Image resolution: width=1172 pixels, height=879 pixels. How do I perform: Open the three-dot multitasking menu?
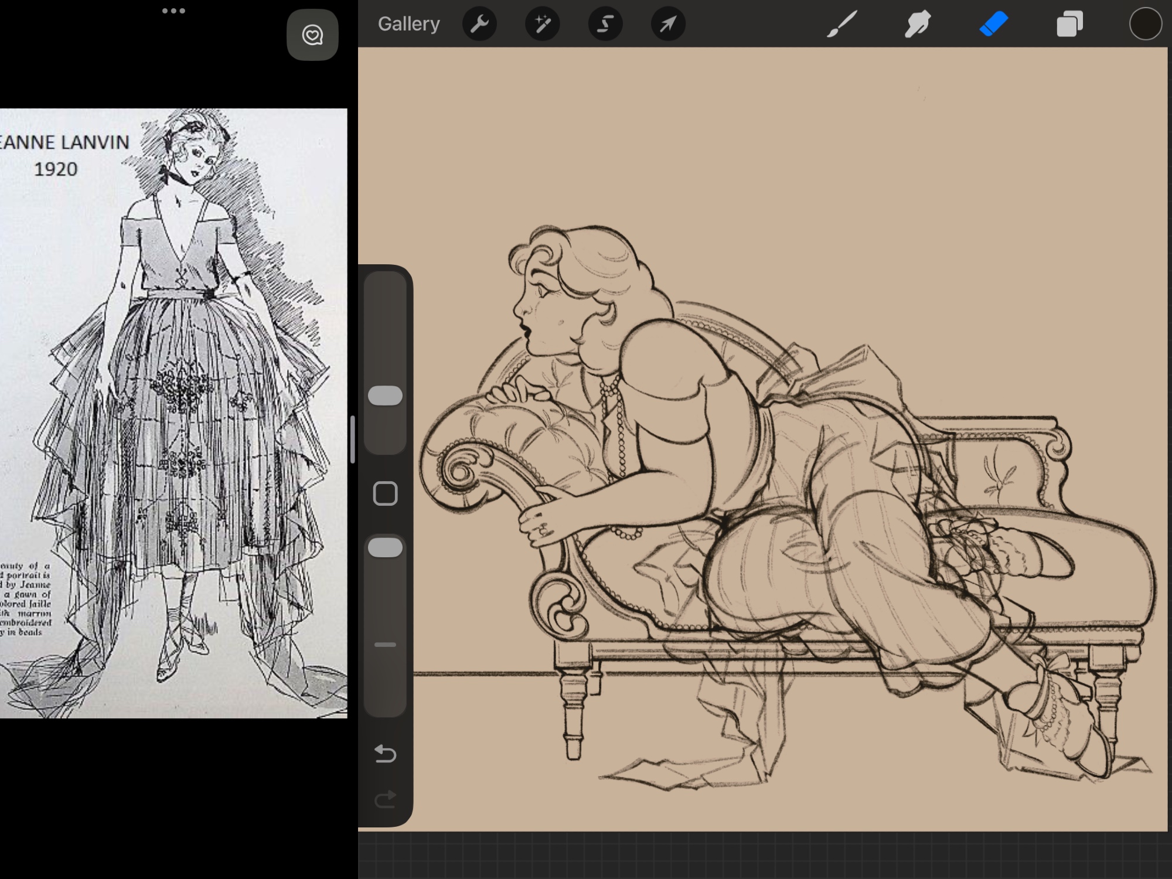tap(173, 11)
